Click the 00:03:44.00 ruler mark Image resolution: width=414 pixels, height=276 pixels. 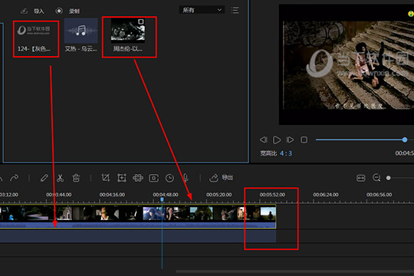[58, 195]
